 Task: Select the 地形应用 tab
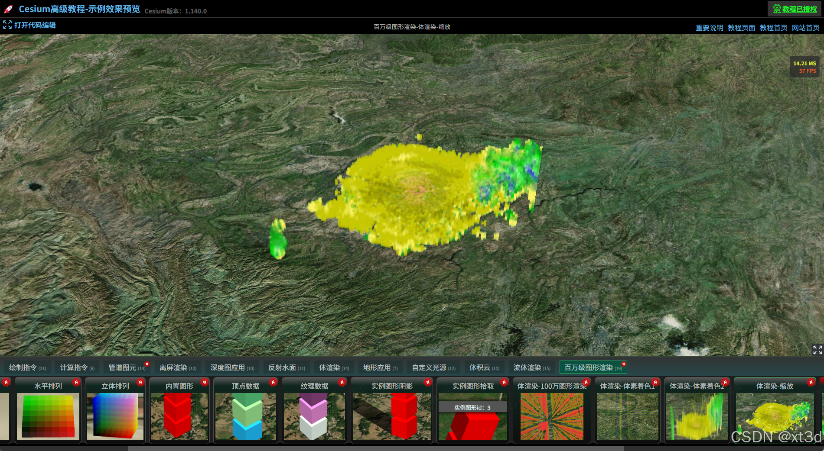point(380,367)
